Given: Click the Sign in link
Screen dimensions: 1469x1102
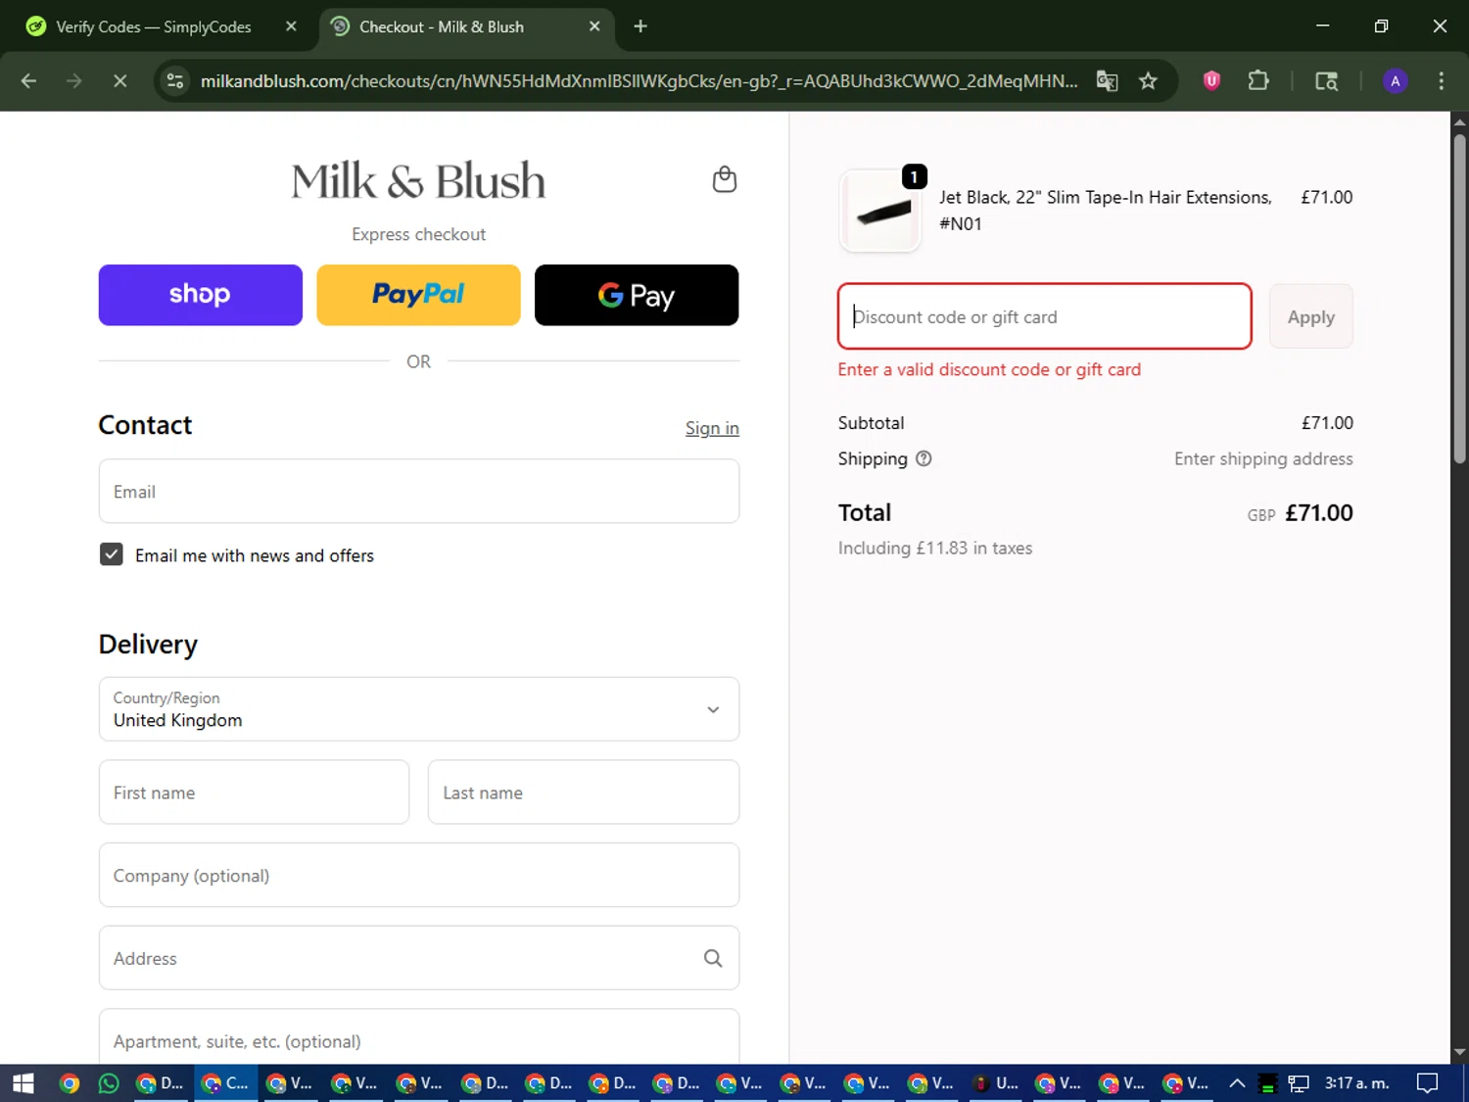Looking at the screenshot, I should pos(712,428).
